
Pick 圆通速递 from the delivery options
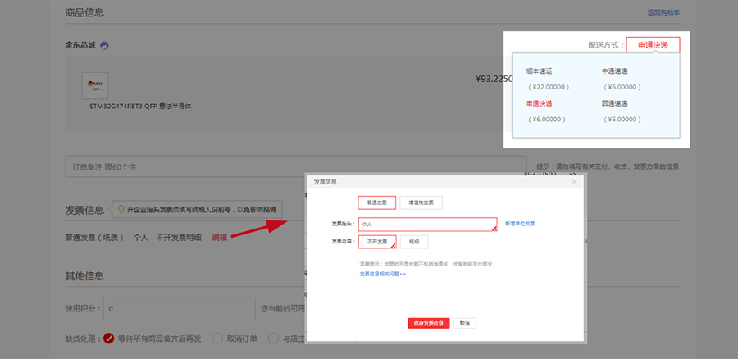[614, 104]
